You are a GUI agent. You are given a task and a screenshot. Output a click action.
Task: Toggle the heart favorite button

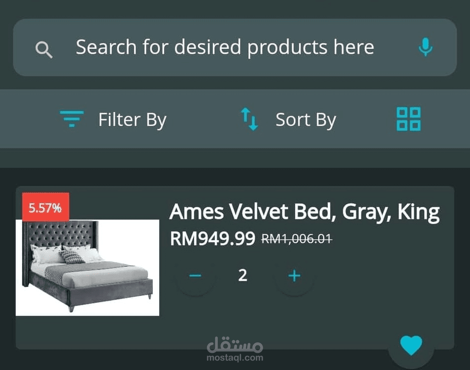[411, 345]
